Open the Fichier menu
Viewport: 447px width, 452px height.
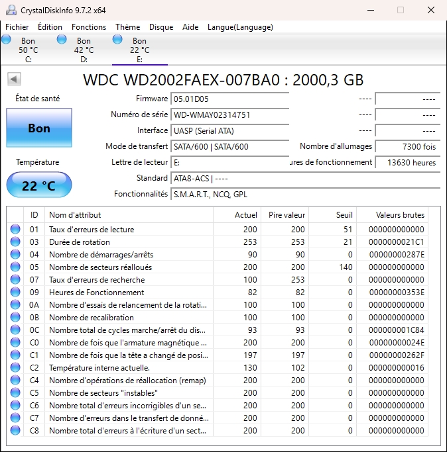coord(17,27)
